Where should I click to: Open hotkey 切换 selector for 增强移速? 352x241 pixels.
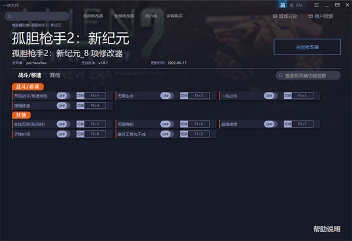(x=81, y=105)
